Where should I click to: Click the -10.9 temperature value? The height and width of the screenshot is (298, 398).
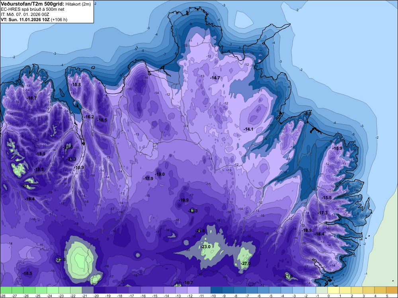[79, 167]
